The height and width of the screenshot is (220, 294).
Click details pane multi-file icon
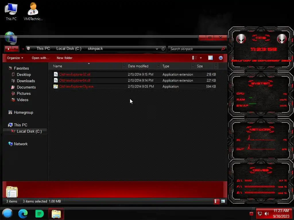pyautogui.click(x=12, y=192)
